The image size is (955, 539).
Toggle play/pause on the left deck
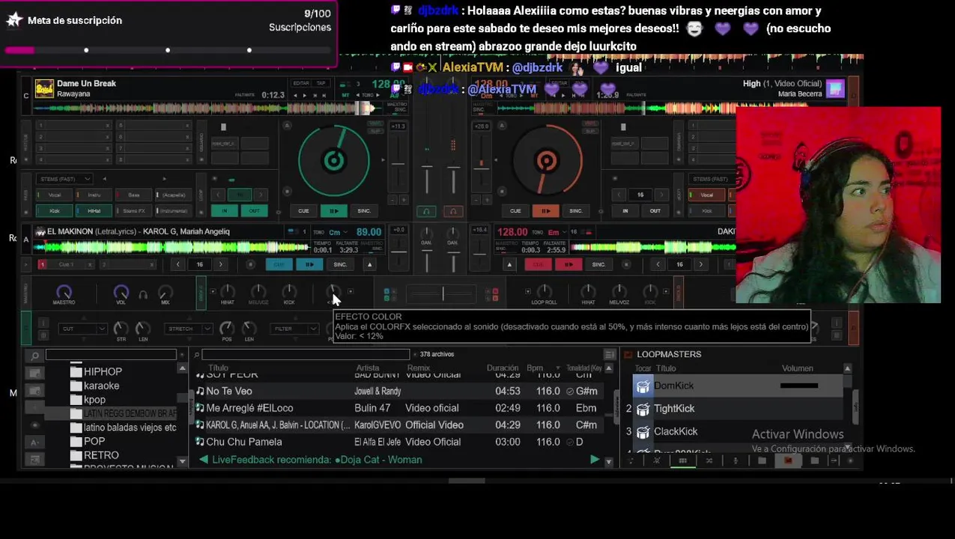coord(333,211)
